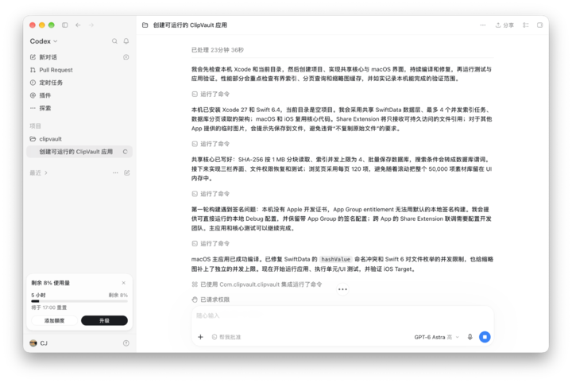Click the 5 小时 usage progress bar
This screenshot has width=572, height=383.
(x=79, y=301)
